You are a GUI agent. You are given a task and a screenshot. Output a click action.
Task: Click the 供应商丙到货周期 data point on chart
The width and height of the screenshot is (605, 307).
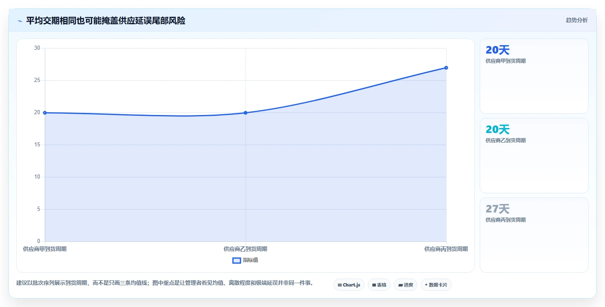[446, 68]
